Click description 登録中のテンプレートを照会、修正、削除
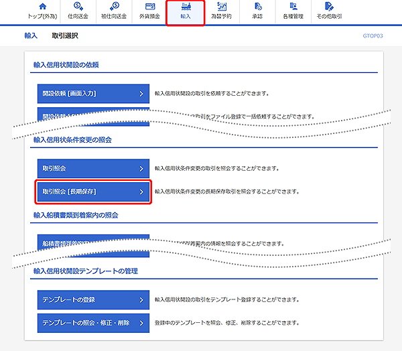The image size is (402, 351). tap(227, 323)
